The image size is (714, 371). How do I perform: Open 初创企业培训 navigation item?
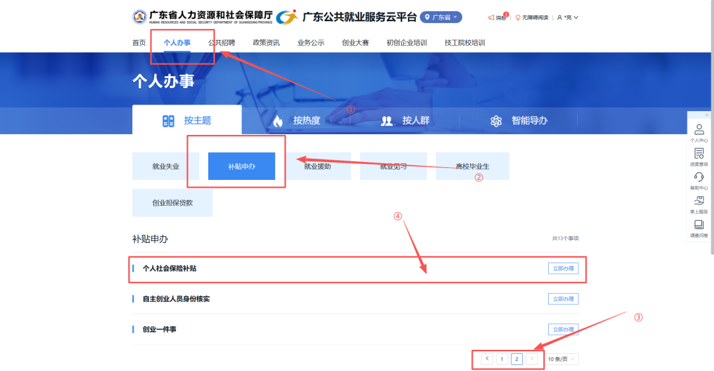point(407,42)
